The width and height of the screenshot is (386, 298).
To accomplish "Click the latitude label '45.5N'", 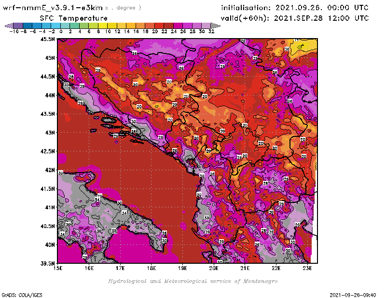I will 47,39.
